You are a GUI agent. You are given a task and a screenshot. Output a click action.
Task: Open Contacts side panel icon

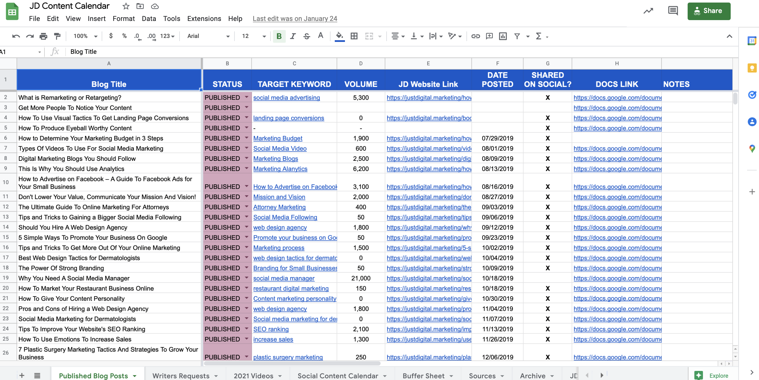752,122
